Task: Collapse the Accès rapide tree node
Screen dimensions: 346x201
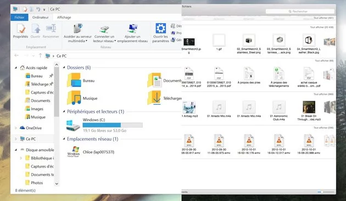Action: coord(16,68)
